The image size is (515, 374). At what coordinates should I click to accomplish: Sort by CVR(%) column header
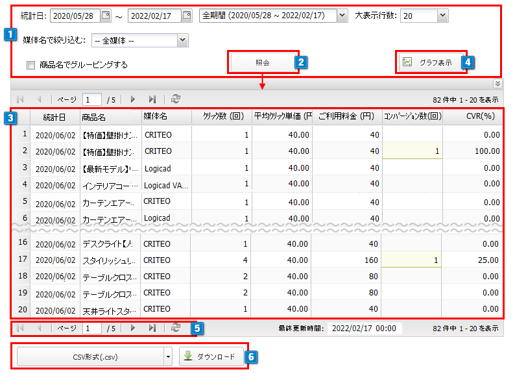[480, 117]
